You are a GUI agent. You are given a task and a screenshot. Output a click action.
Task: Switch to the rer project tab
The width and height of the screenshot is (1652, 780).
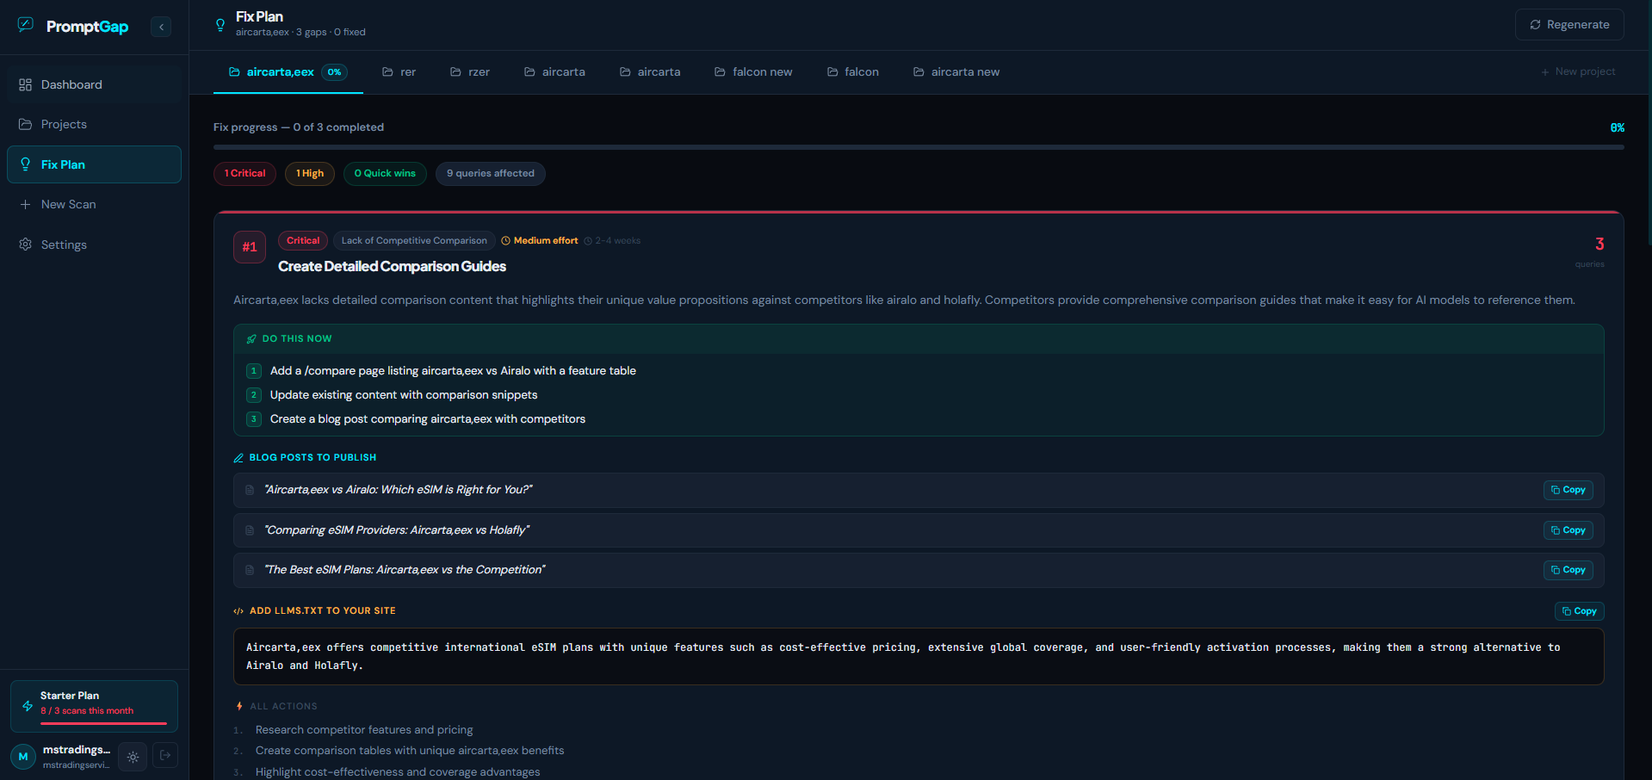click(x=399, y=71)
